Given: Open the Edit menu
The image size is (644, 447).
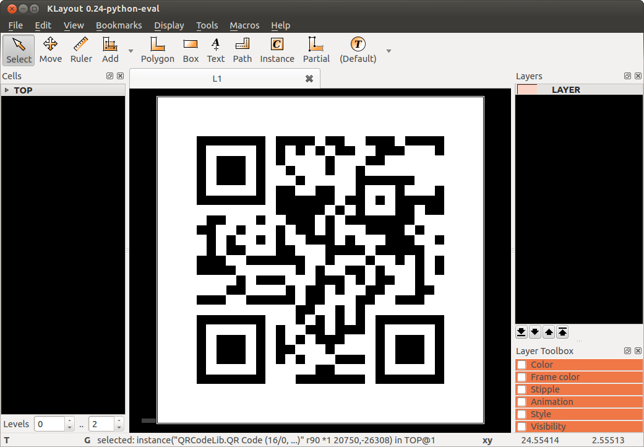Looking at the screenshot, I should point(43,25).
